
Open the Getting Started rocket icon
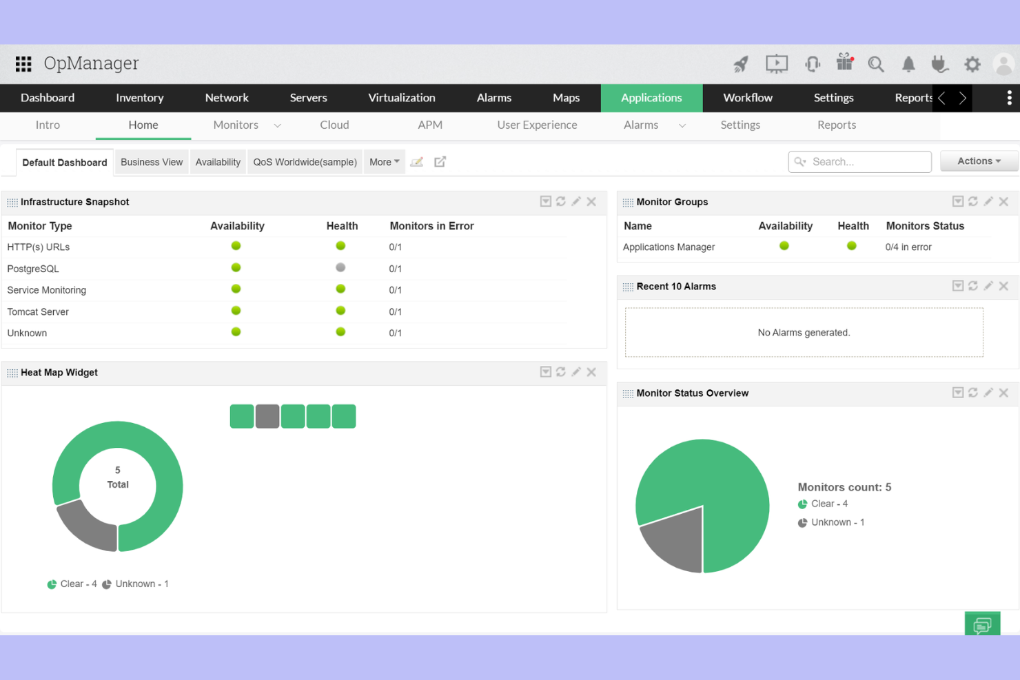741,63
